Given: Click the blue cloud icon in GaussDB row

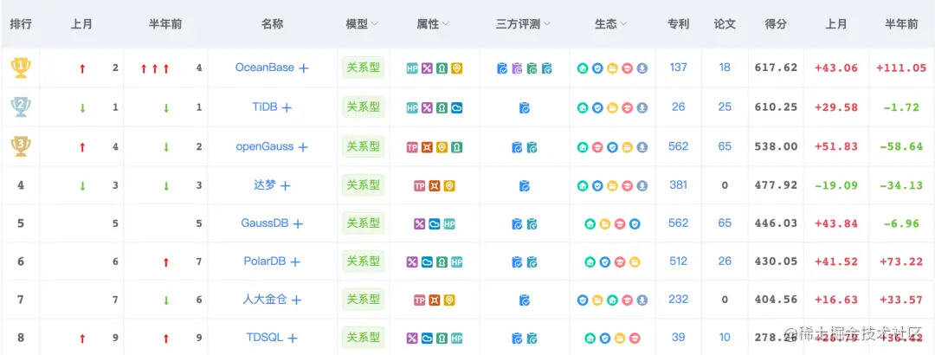Looking at the screenshot, I should [435, 224].
